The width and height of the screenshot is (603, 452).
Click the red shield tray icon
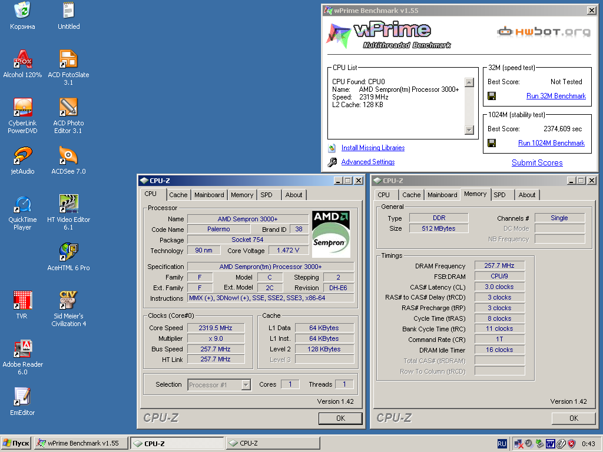(x=572, y=444)
